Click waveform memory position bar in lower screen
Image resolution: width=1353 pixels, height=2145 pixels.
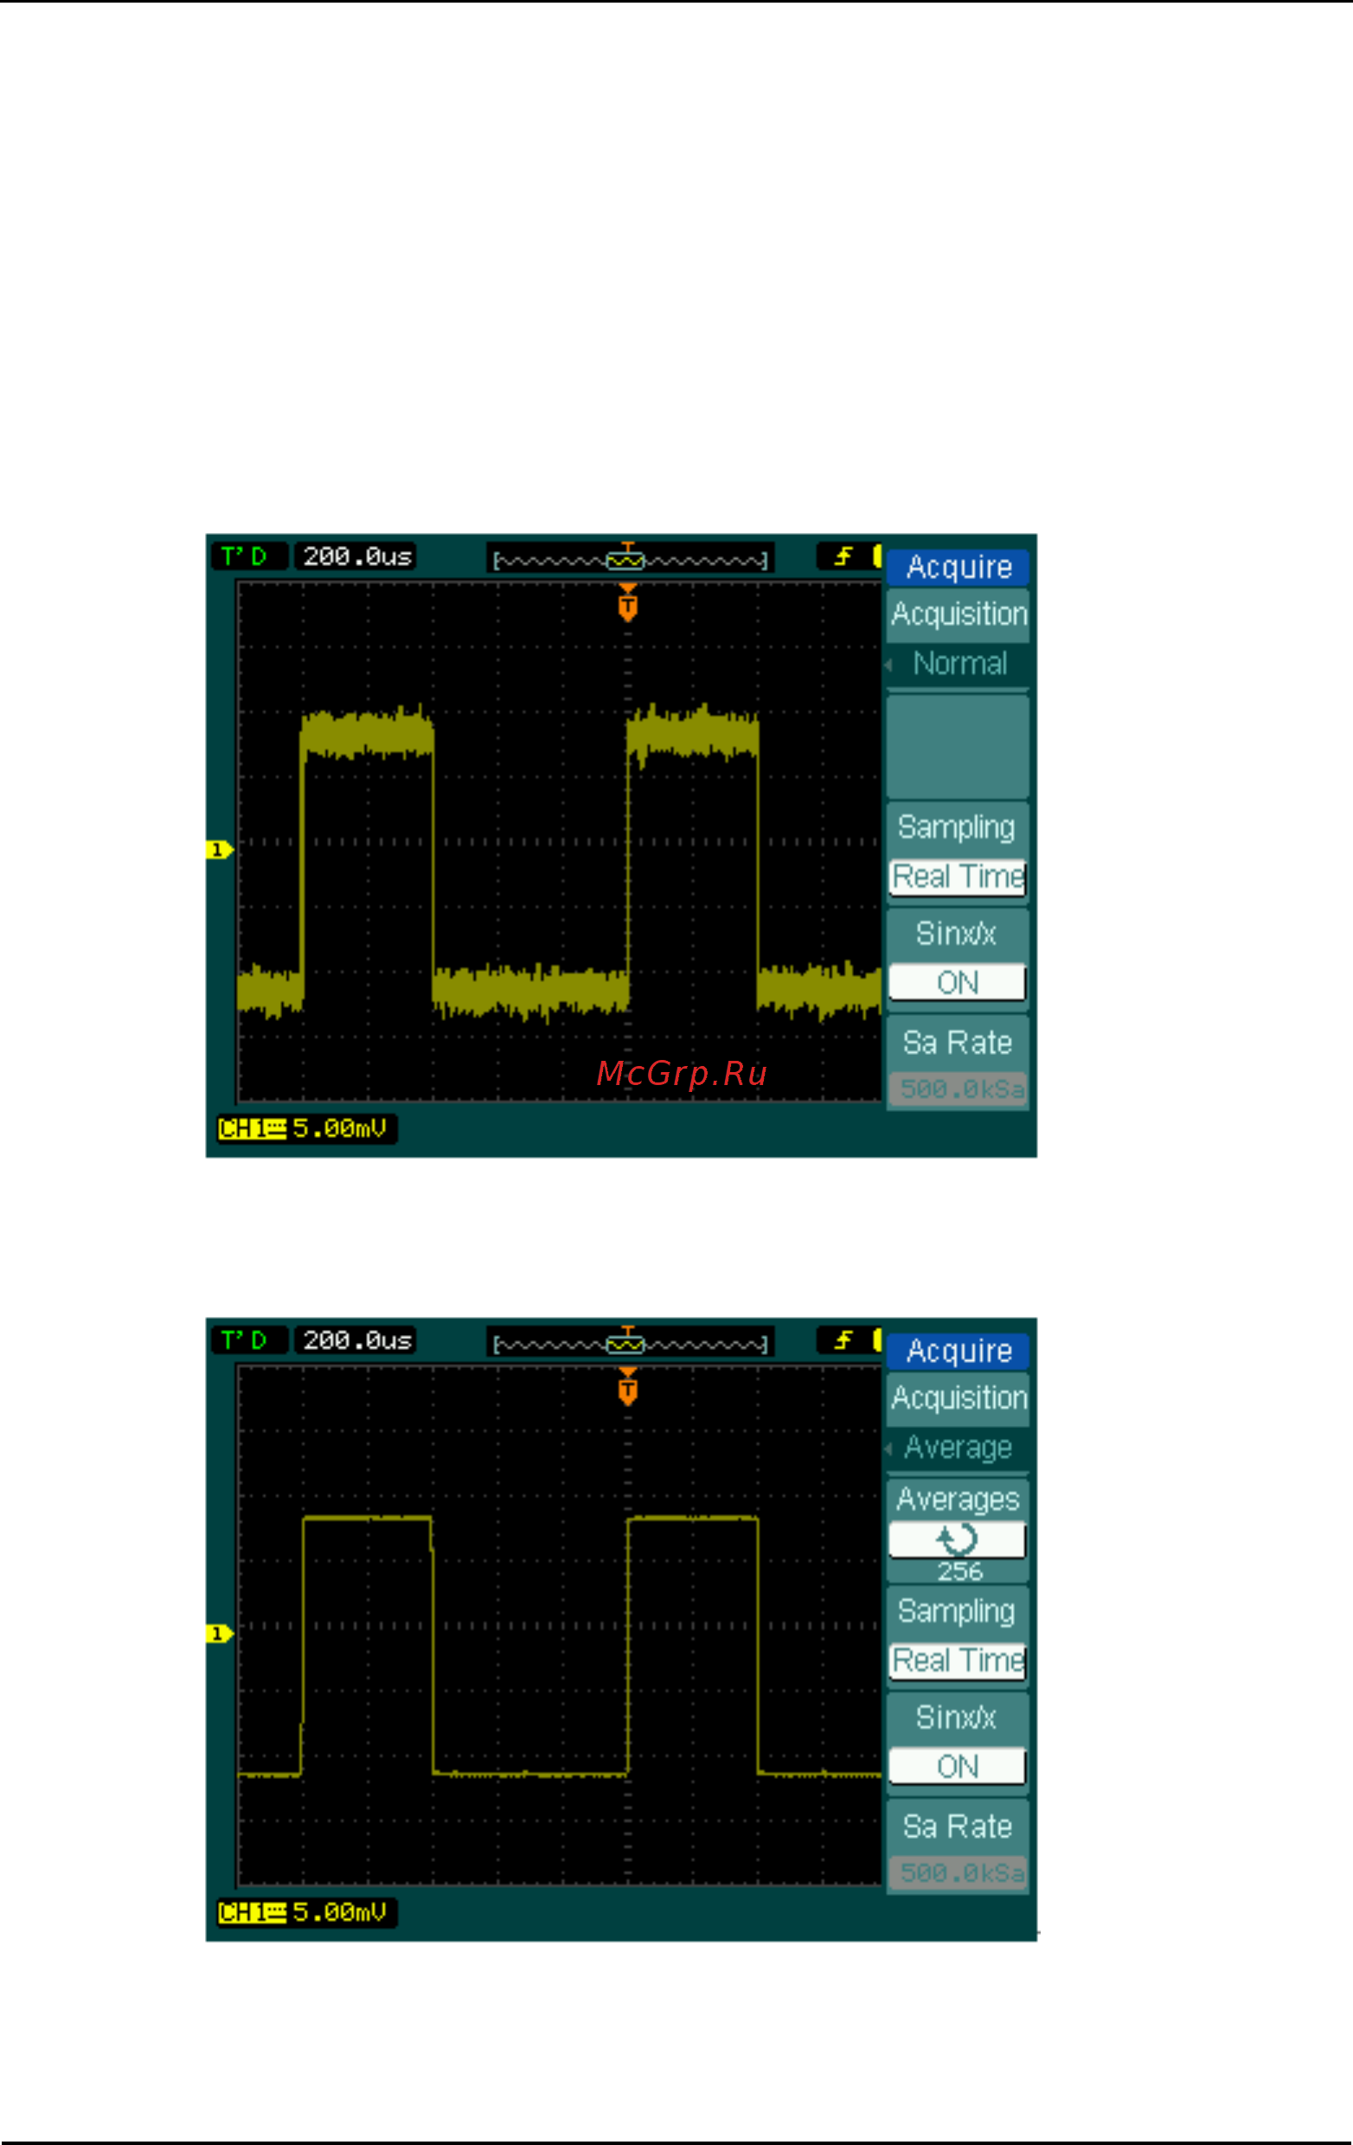click(x=631, y=1342)
